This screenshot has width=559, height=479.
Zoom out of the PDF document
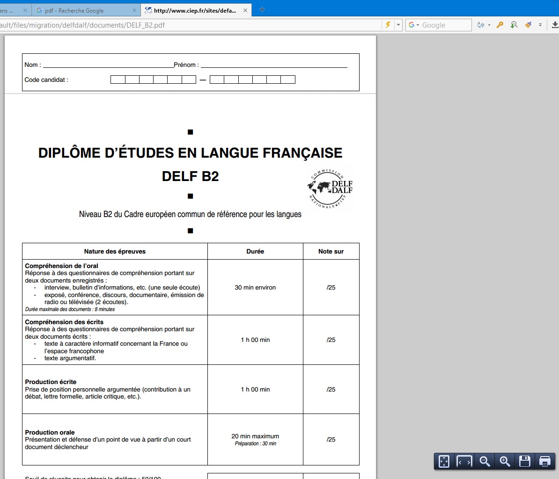pyautogui.click(x=485, y=461)
